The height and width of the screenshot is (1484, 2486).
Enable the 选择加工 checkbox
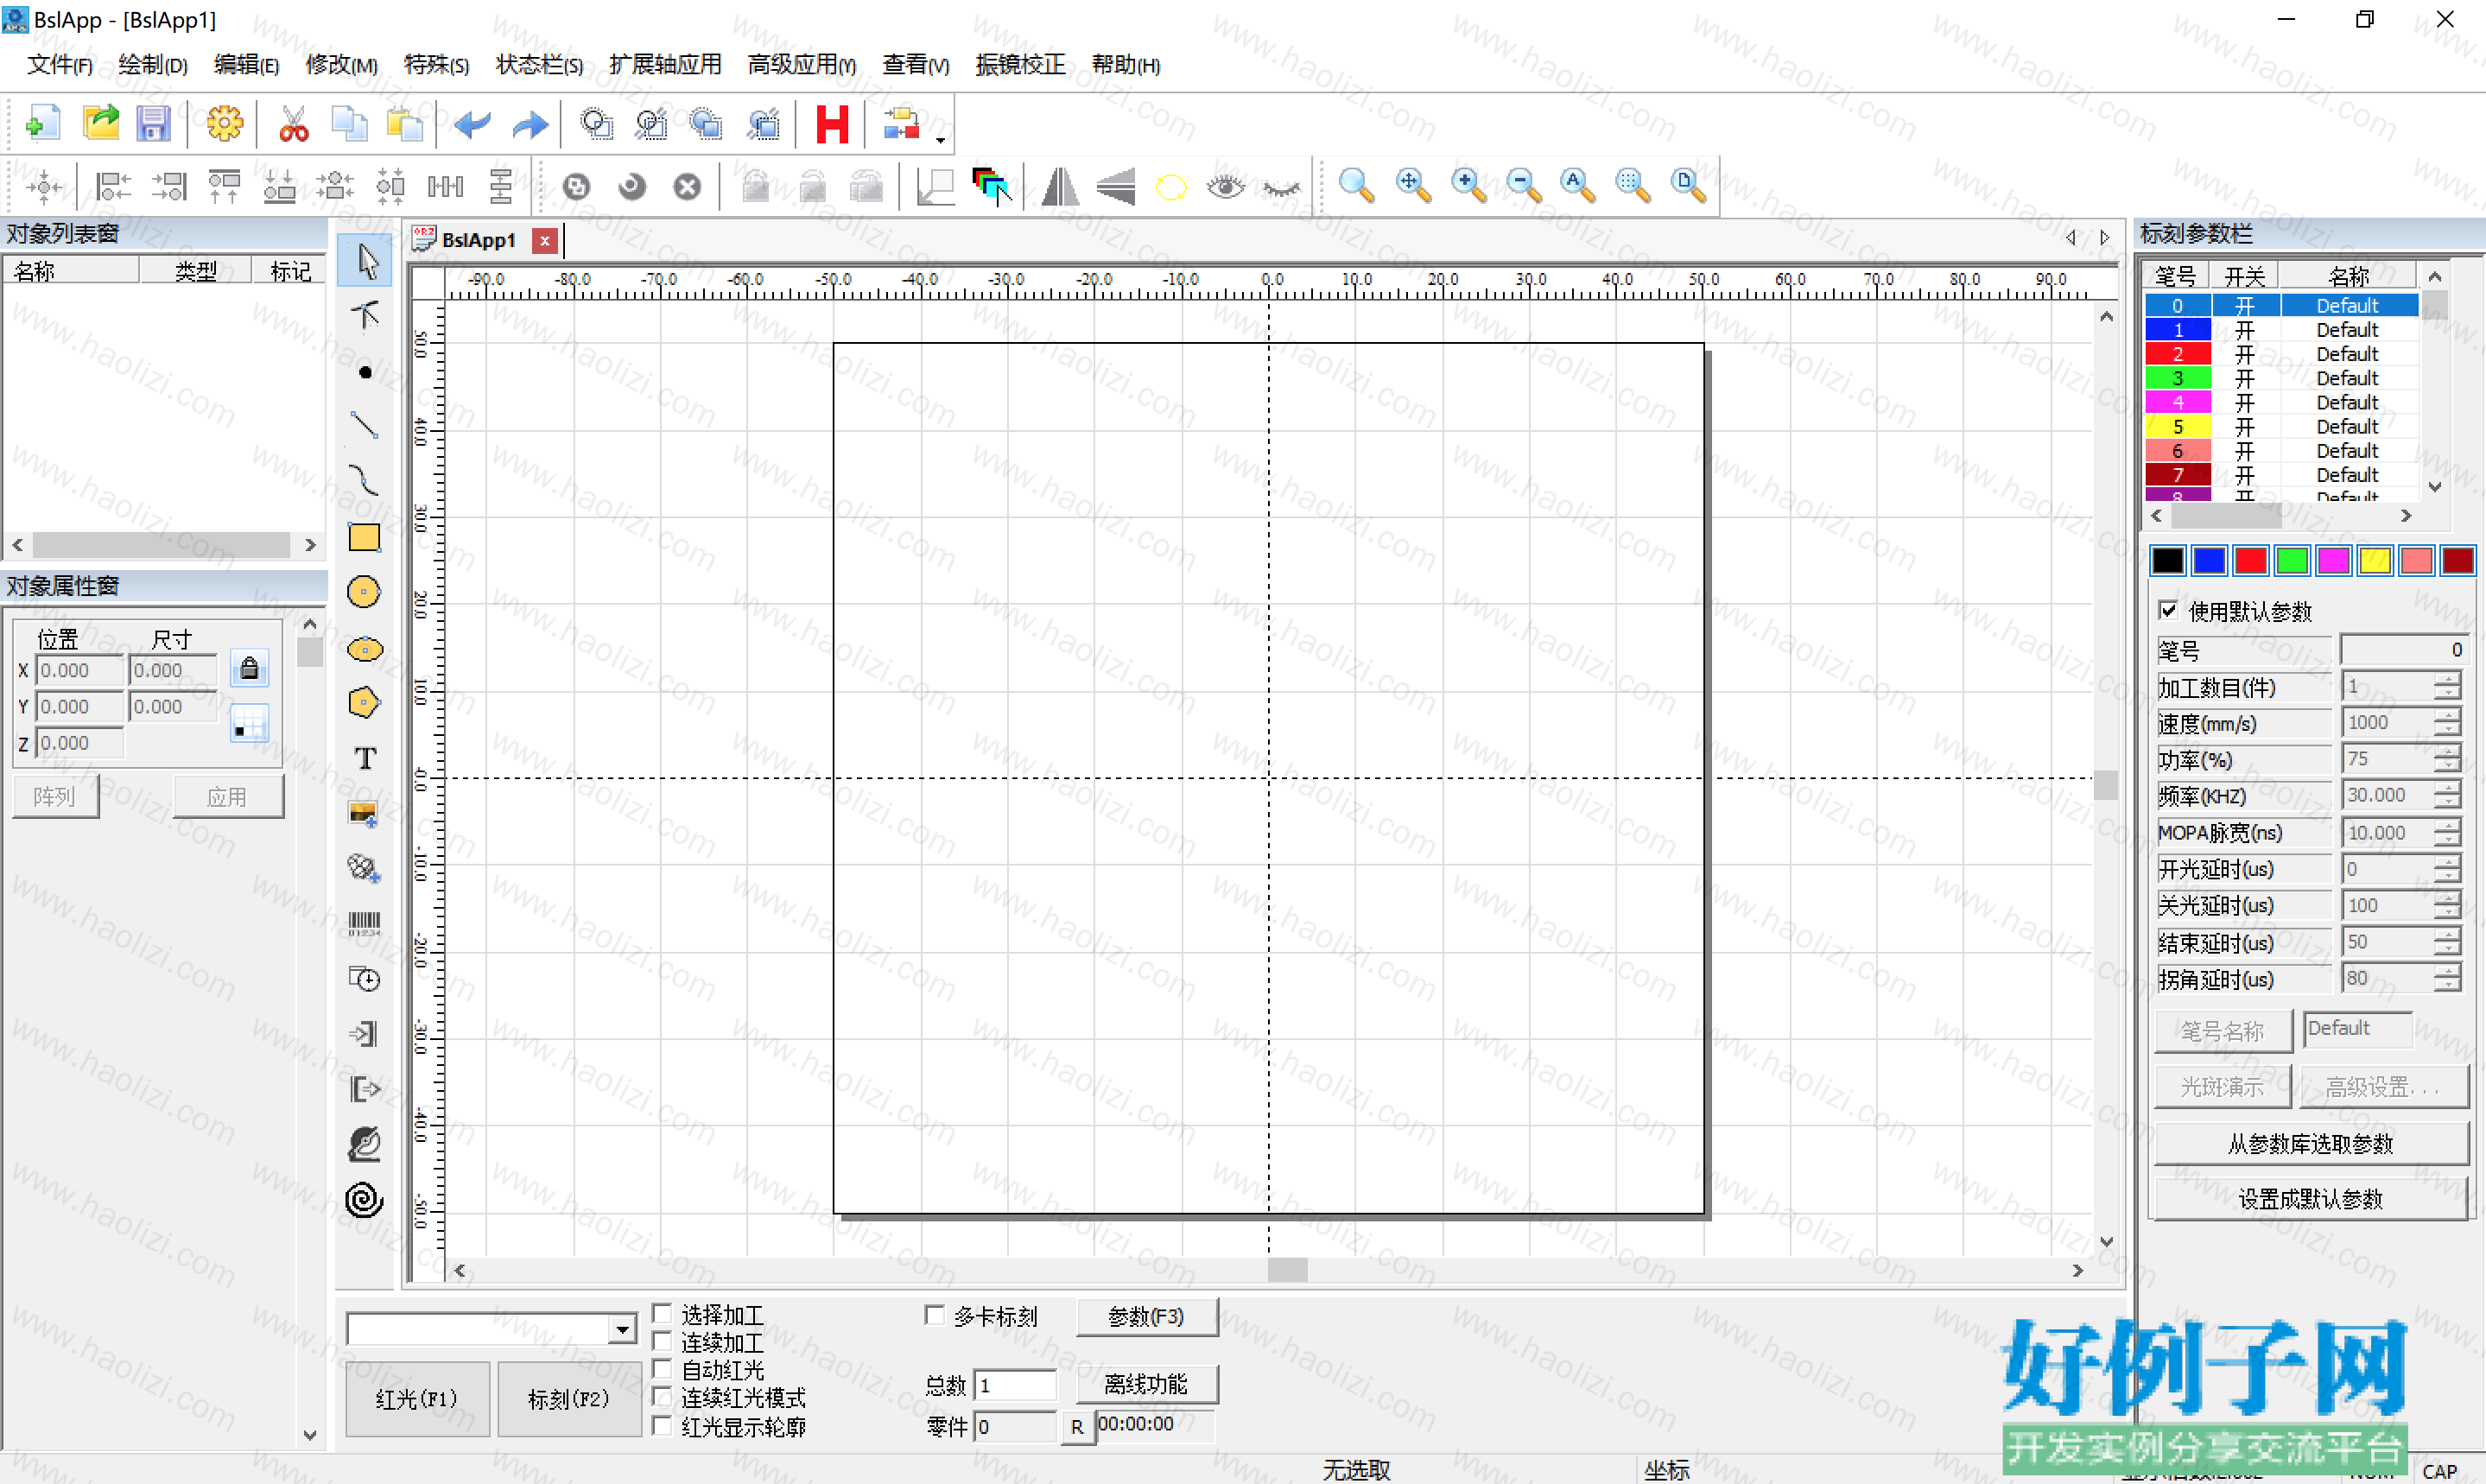[661, 1313]
